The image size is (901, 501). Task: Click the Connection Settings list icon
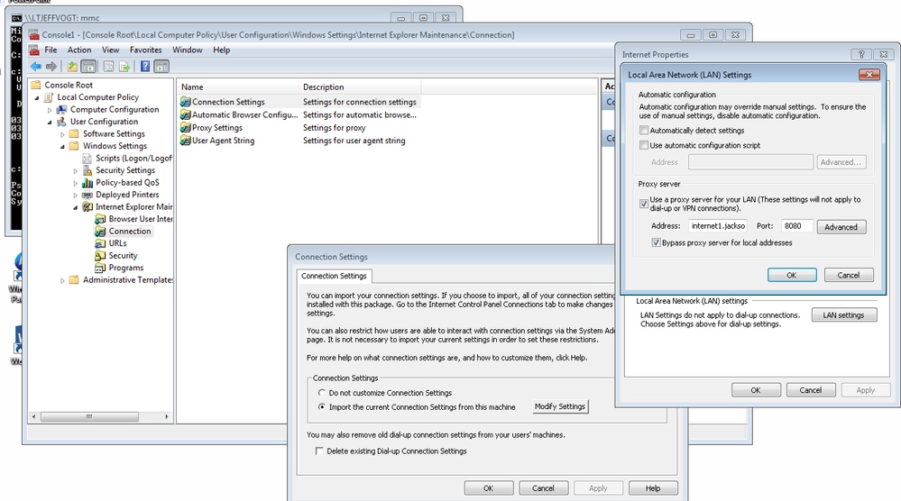[x=186, y=102]
